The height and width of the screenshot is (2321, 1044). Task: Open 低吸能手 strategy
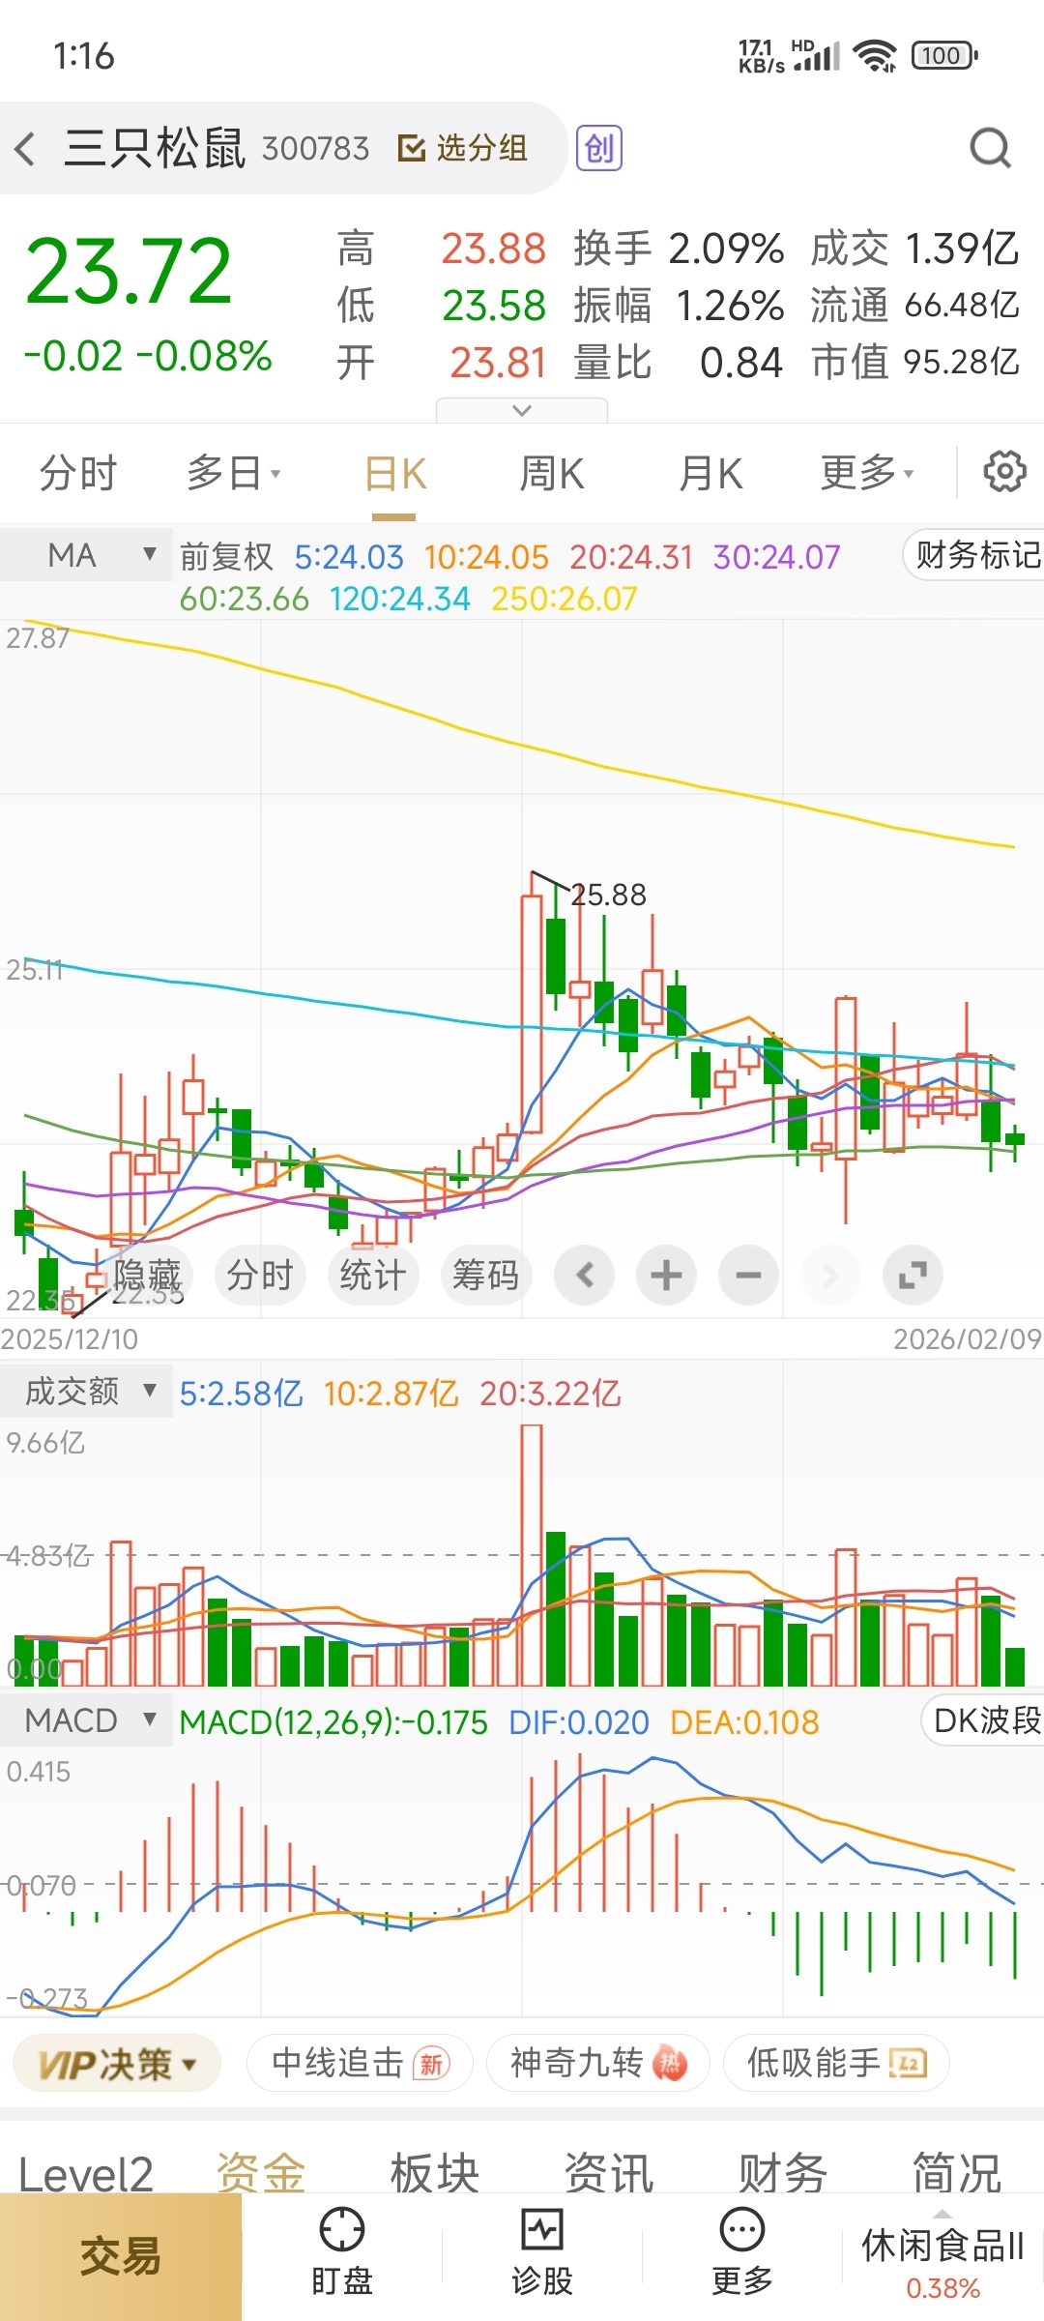pos(836,2064)
